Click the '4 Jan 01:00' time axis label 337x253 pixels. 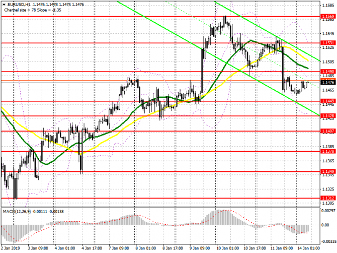coord(65,248)
